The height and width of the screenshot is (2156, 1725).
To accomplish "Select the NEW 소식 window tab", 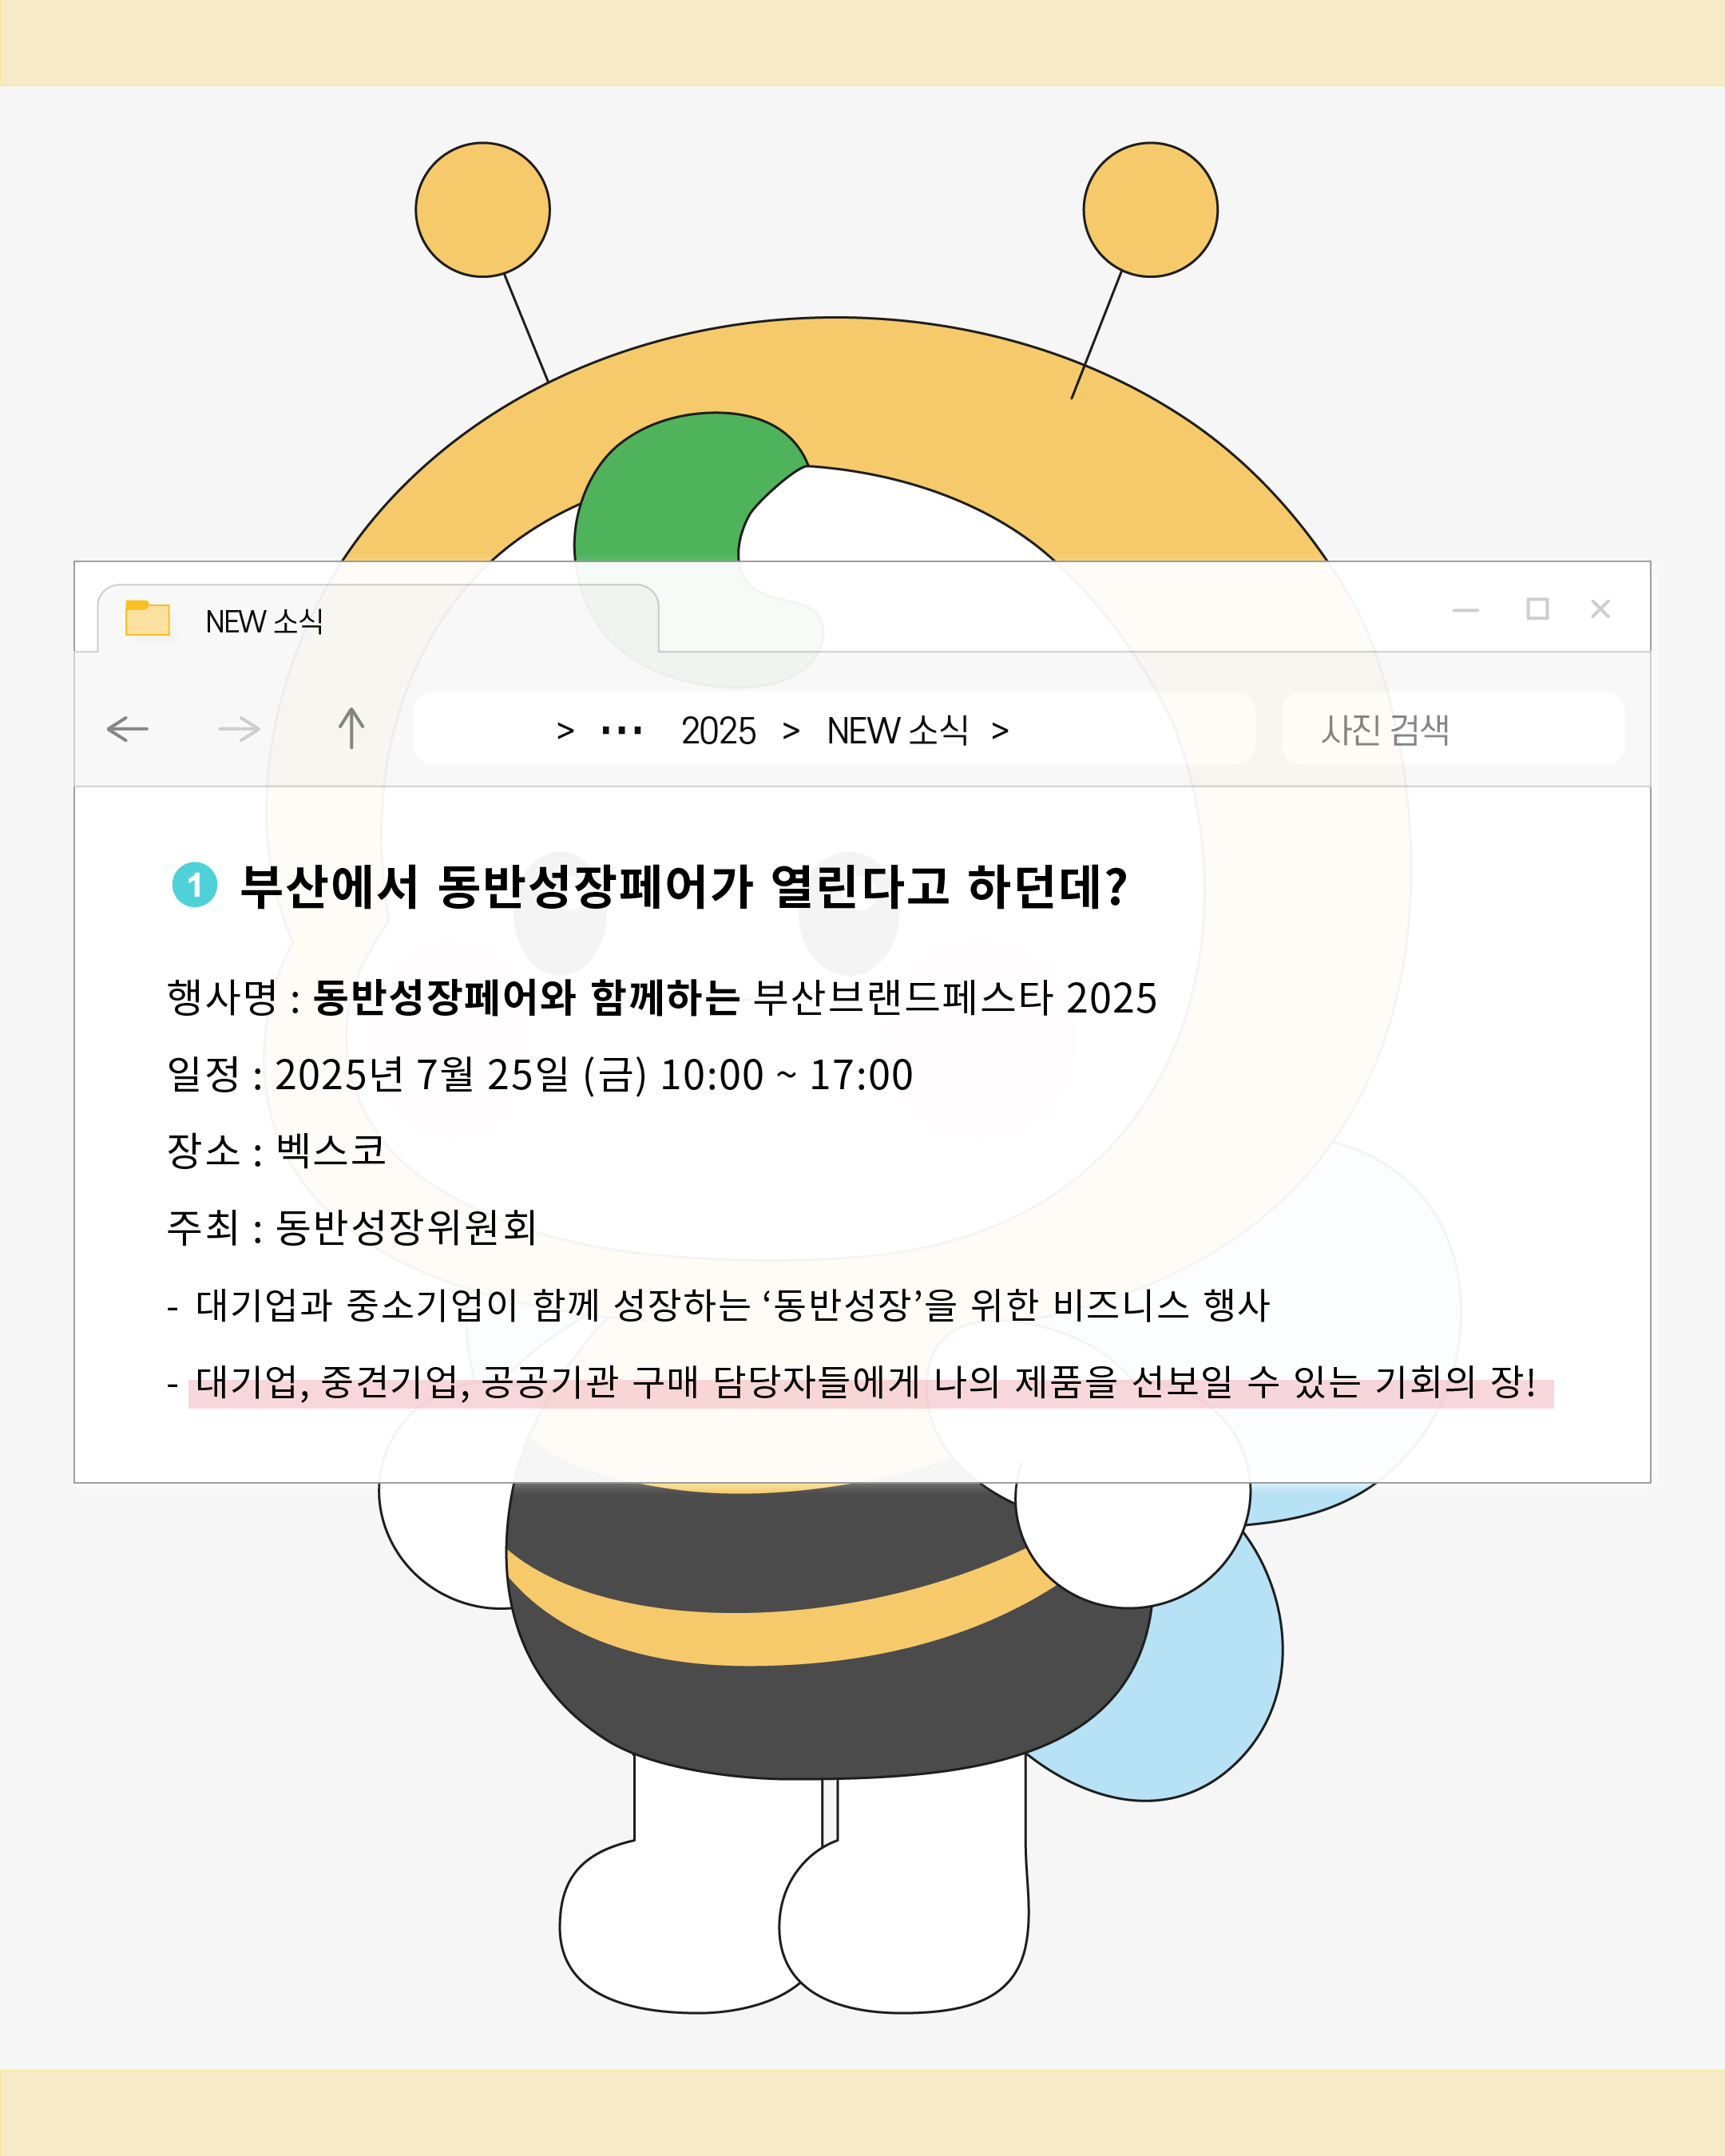I will (x=378, y=618).
